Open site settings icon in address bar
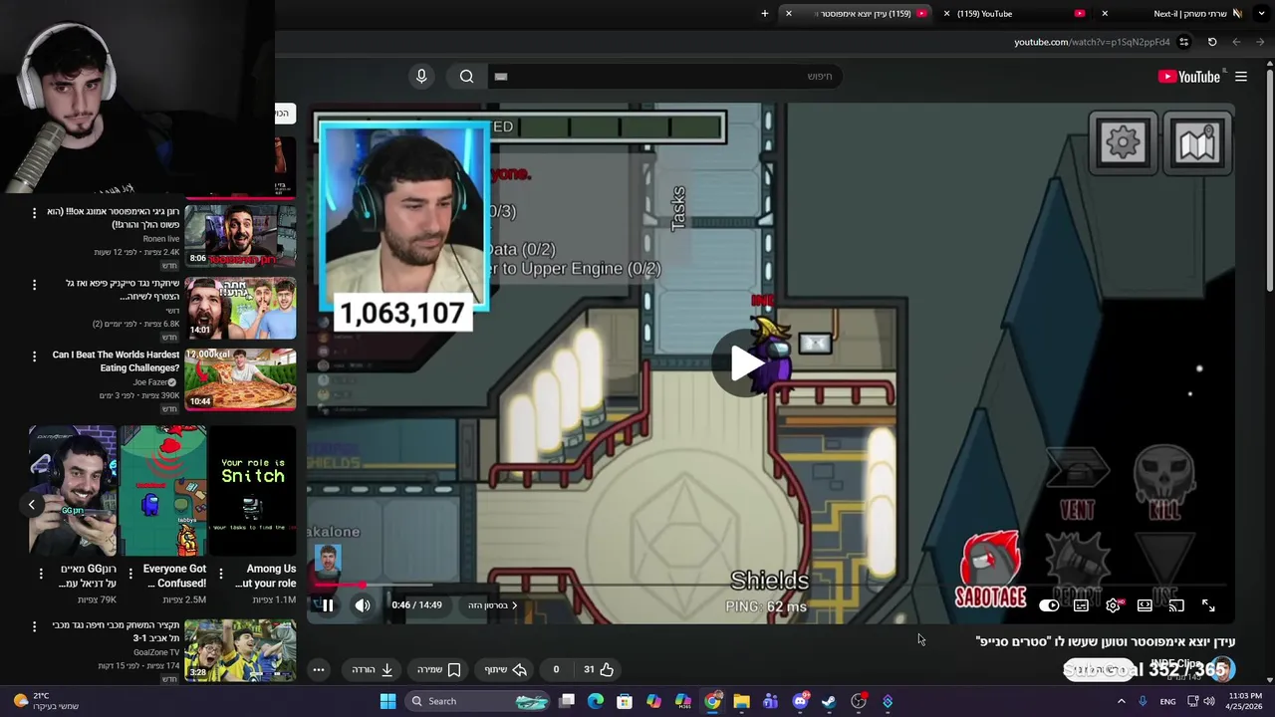The image size is (1275, 717). 1184,42
